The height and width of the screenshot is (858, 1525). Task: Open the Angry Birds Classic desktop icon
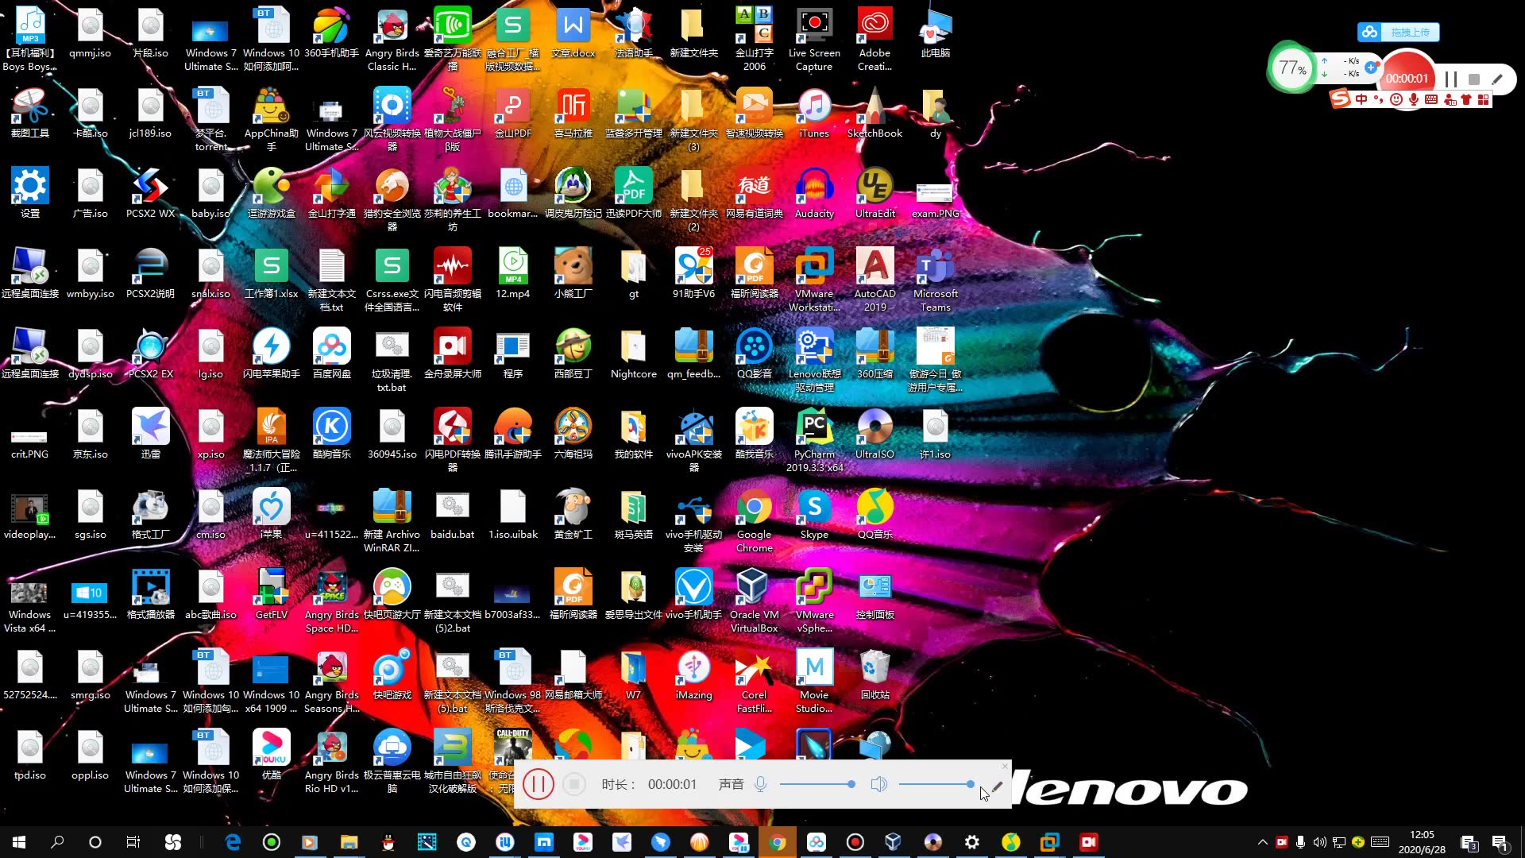point(392,40)
